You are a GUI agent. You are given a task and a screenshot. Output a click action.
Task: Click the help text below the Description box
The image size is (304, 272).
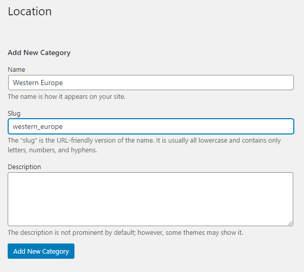125,232
